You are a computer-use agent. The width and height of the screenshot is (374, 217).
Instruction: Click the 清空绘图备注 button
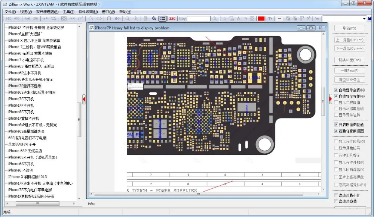349,80
